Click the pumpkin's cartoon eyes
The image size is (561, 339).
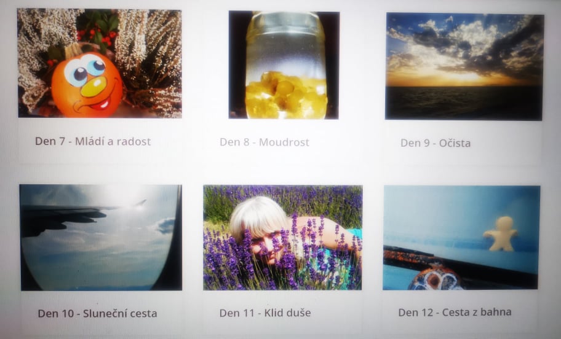(85, 70)
